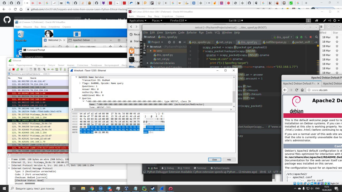The height and width of the screenshot is (192, 342).
Task: Open the dns_spoof run configuration dropdown
Action: [282, 37]
